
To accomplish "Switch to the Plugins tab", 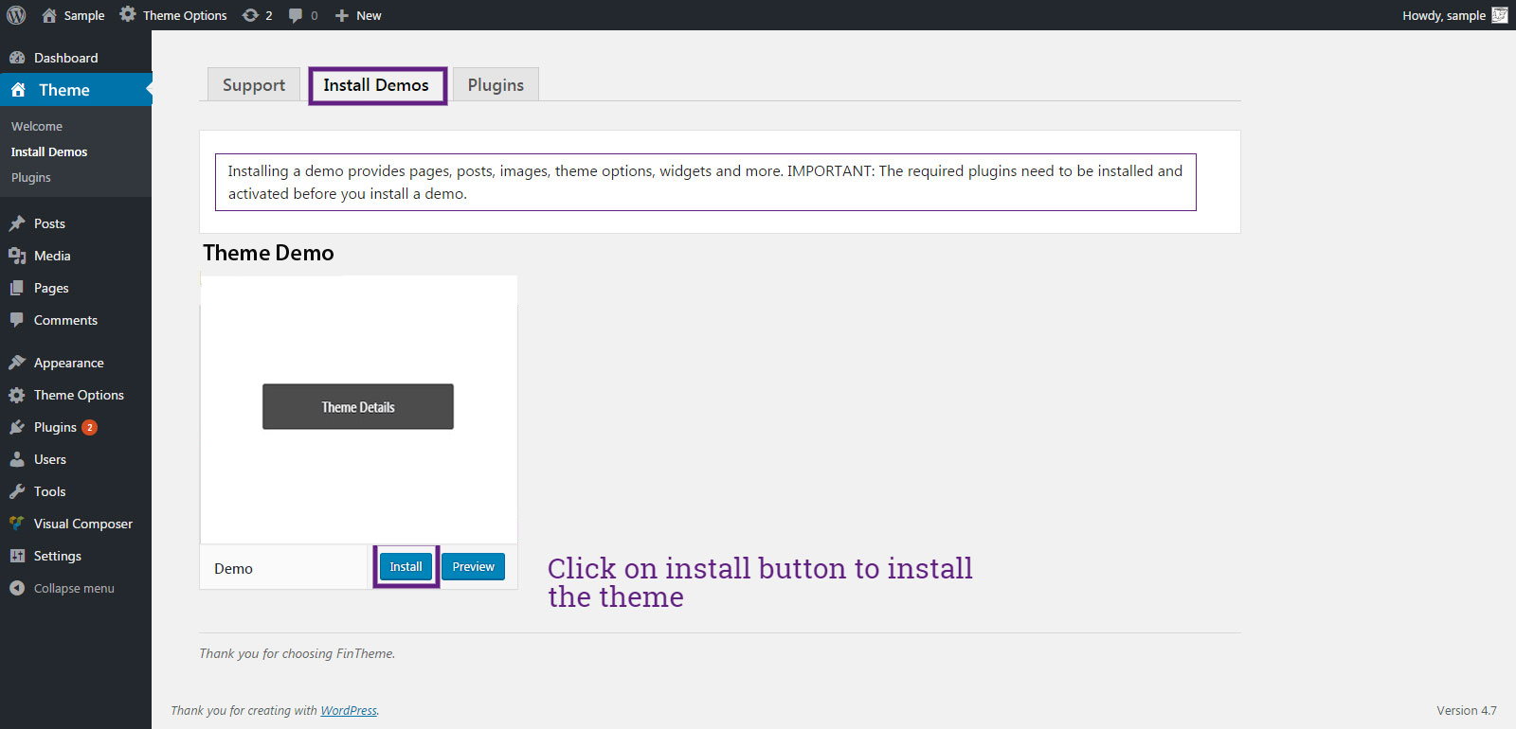I will click(496, 85).
